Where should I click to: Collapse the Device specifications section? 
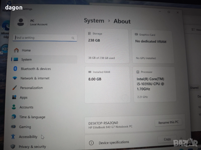point(181,138)
